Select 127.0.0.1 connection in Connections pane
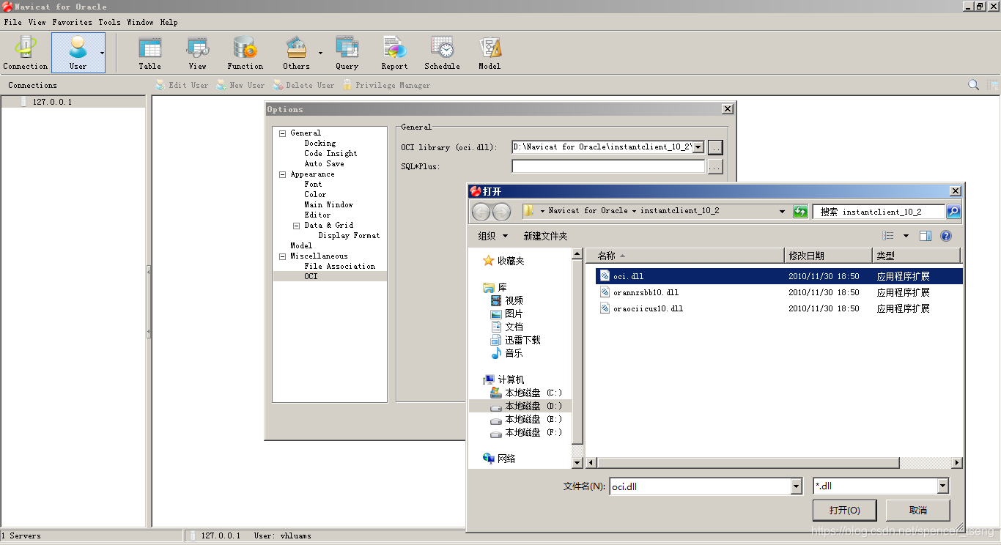 pos(73,102)
